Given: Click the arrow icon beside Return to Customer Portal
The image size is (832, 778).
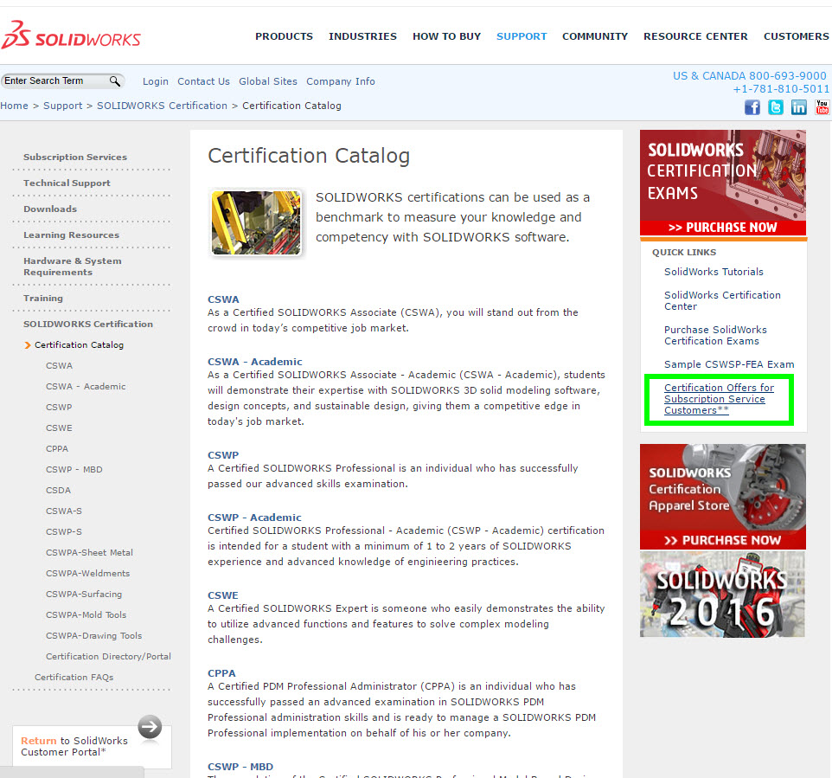Looking at the screenshot, I should (x=150, y=726).
